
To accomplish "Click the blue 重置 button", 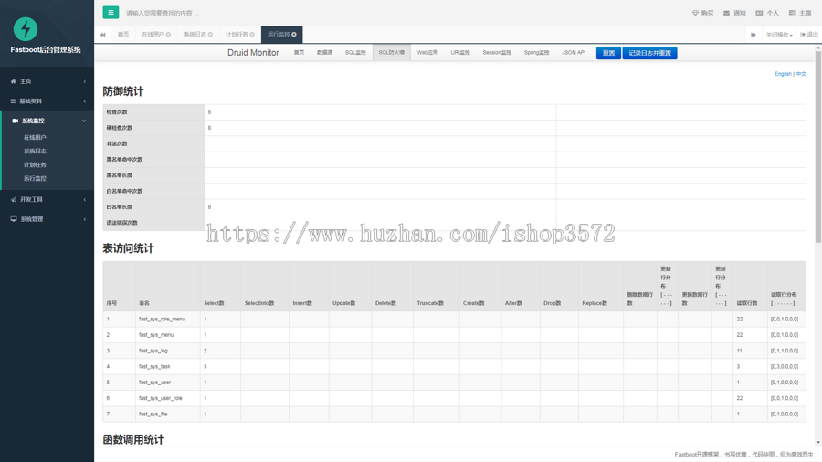I will click(608, 53).
